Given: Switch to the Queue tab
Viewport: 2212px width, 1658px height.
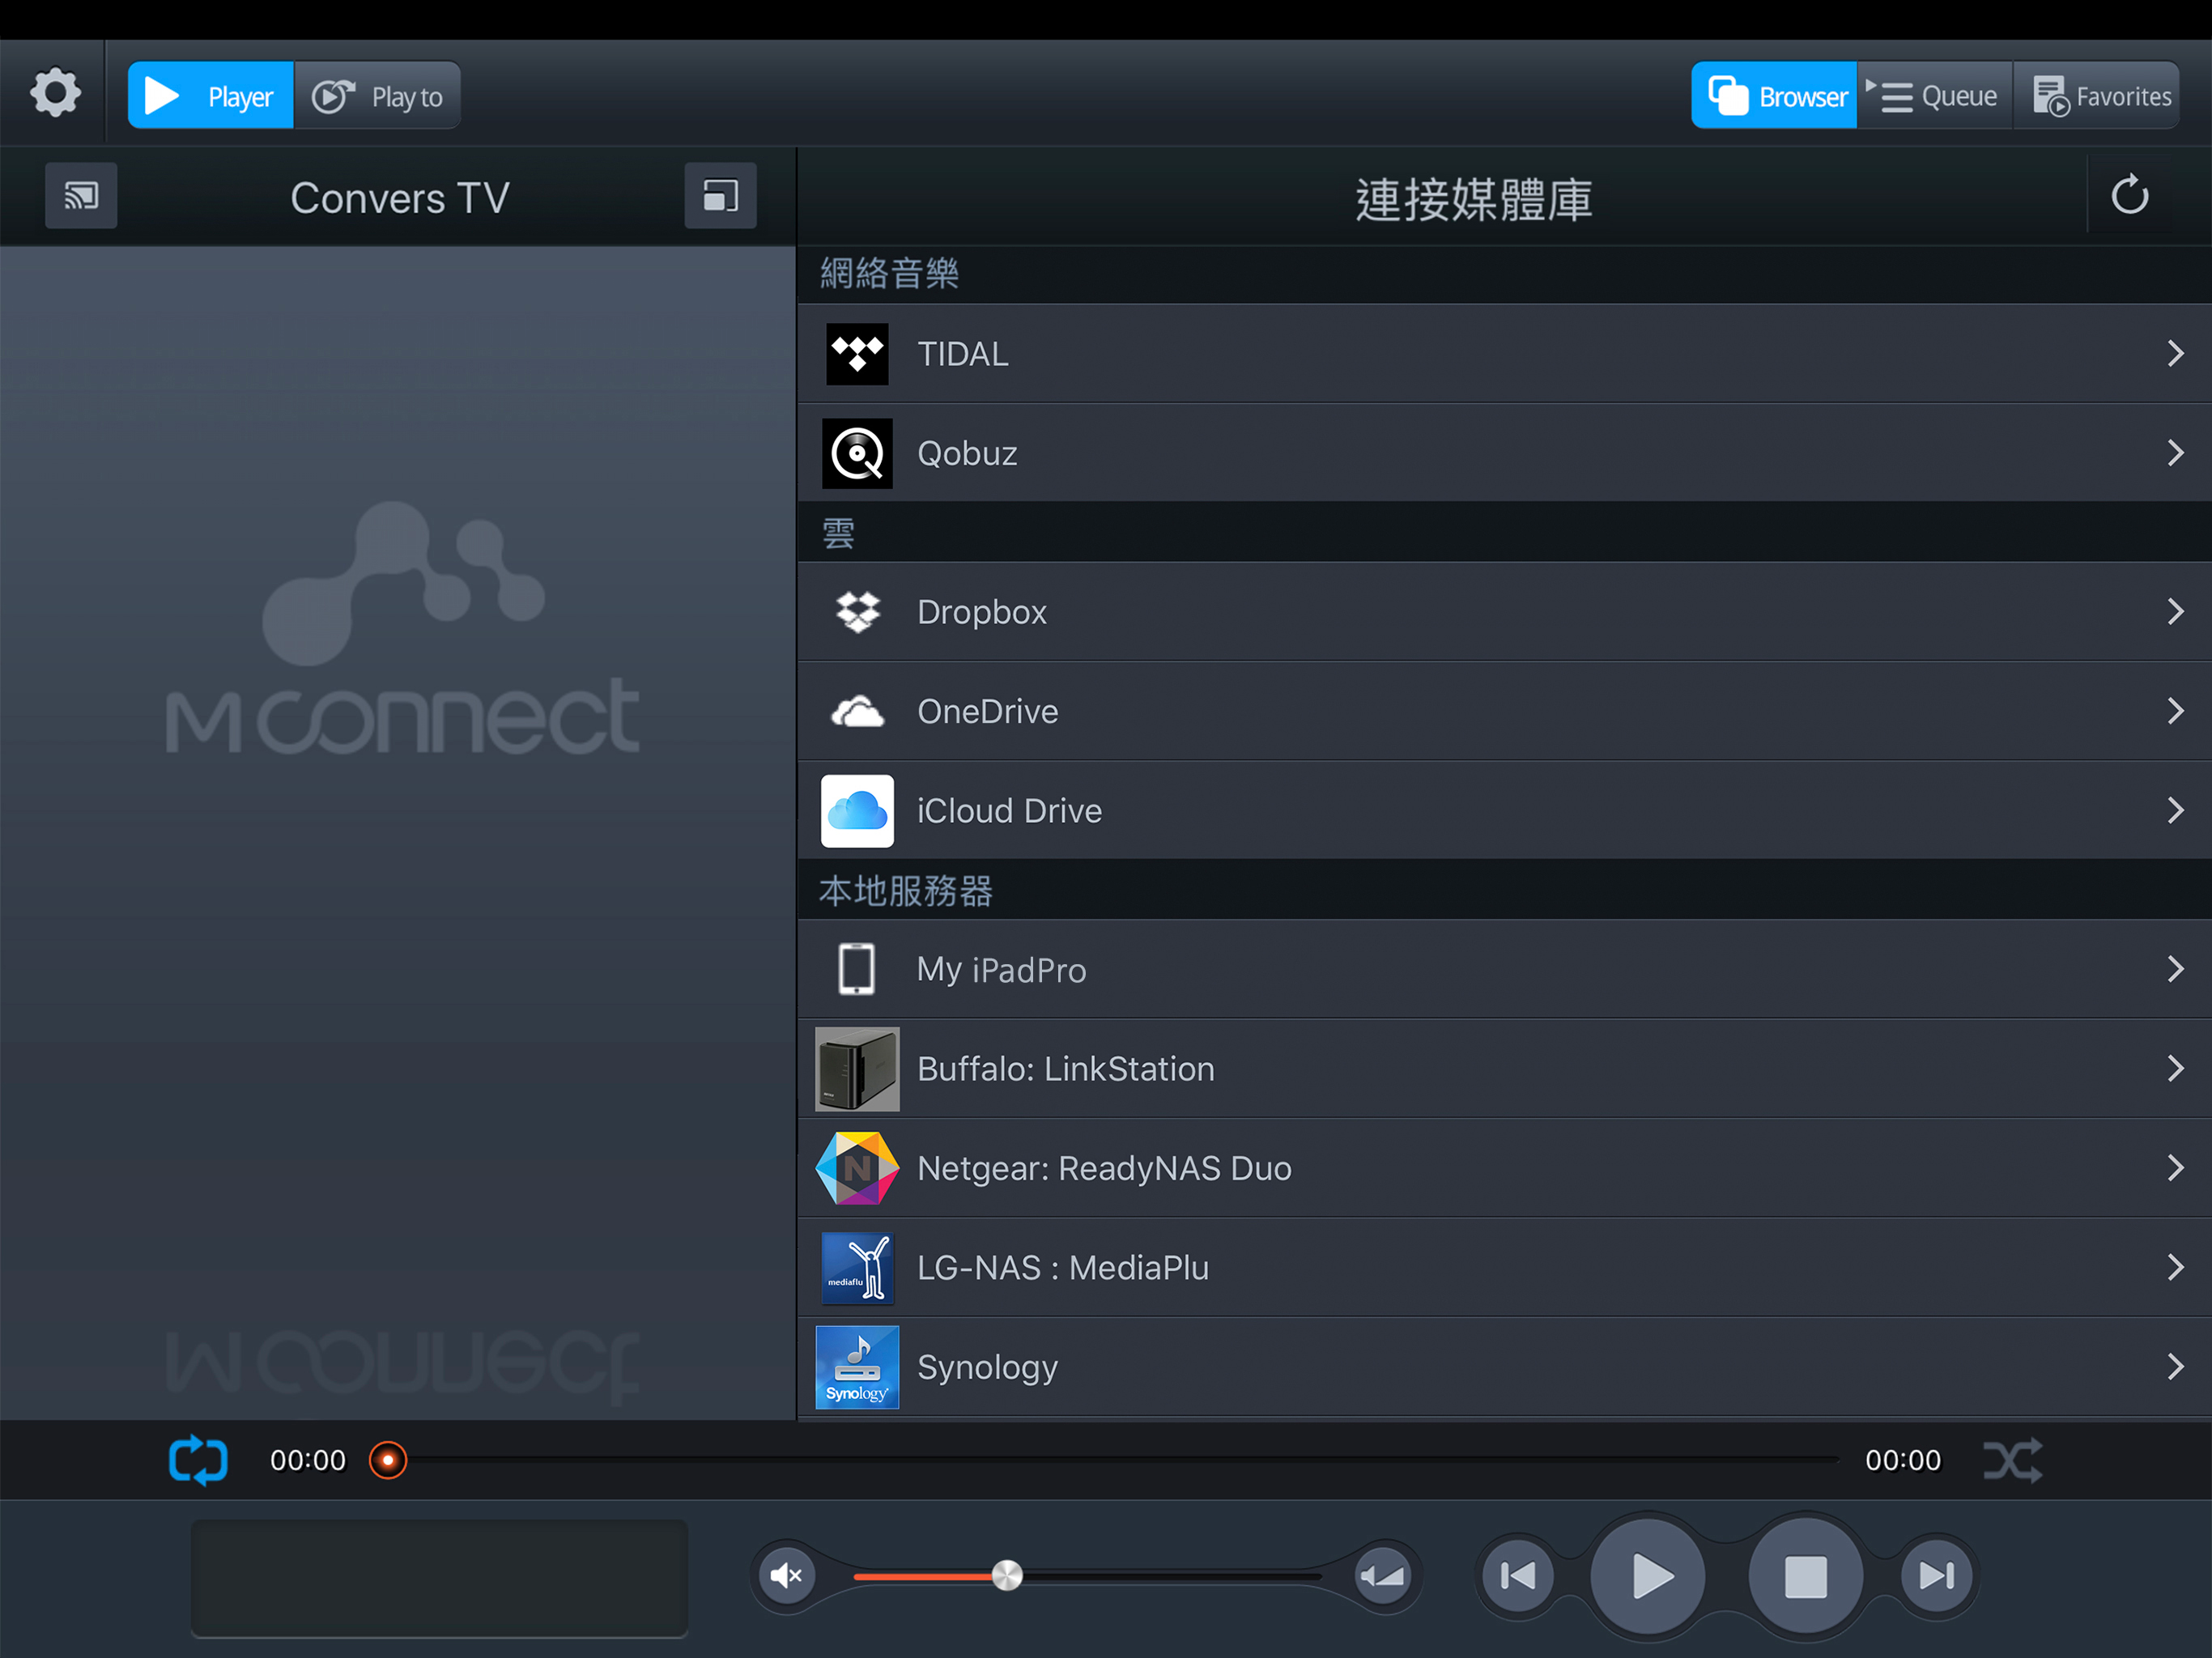Looking at the screenshot, I should click(1934, 96).
